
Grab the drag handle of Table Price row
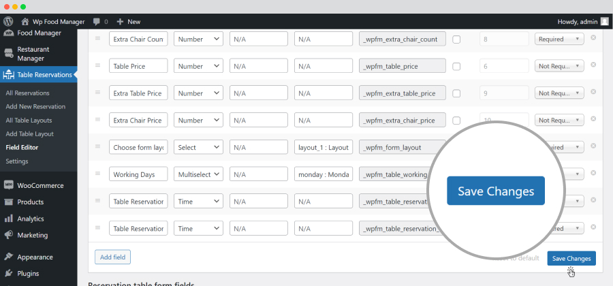pyautogui.click(x=97, y=65)
